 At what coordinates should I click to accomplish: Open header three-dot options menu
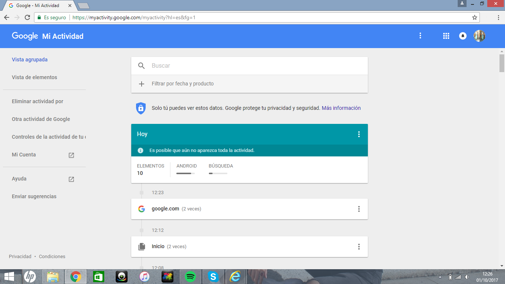[x=420, y=36]
